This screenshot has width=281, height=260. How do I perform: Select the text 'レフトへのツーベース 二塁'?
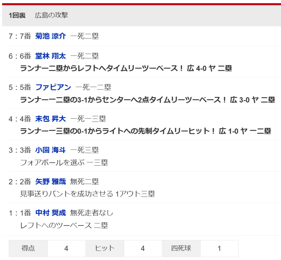(64, 226)
